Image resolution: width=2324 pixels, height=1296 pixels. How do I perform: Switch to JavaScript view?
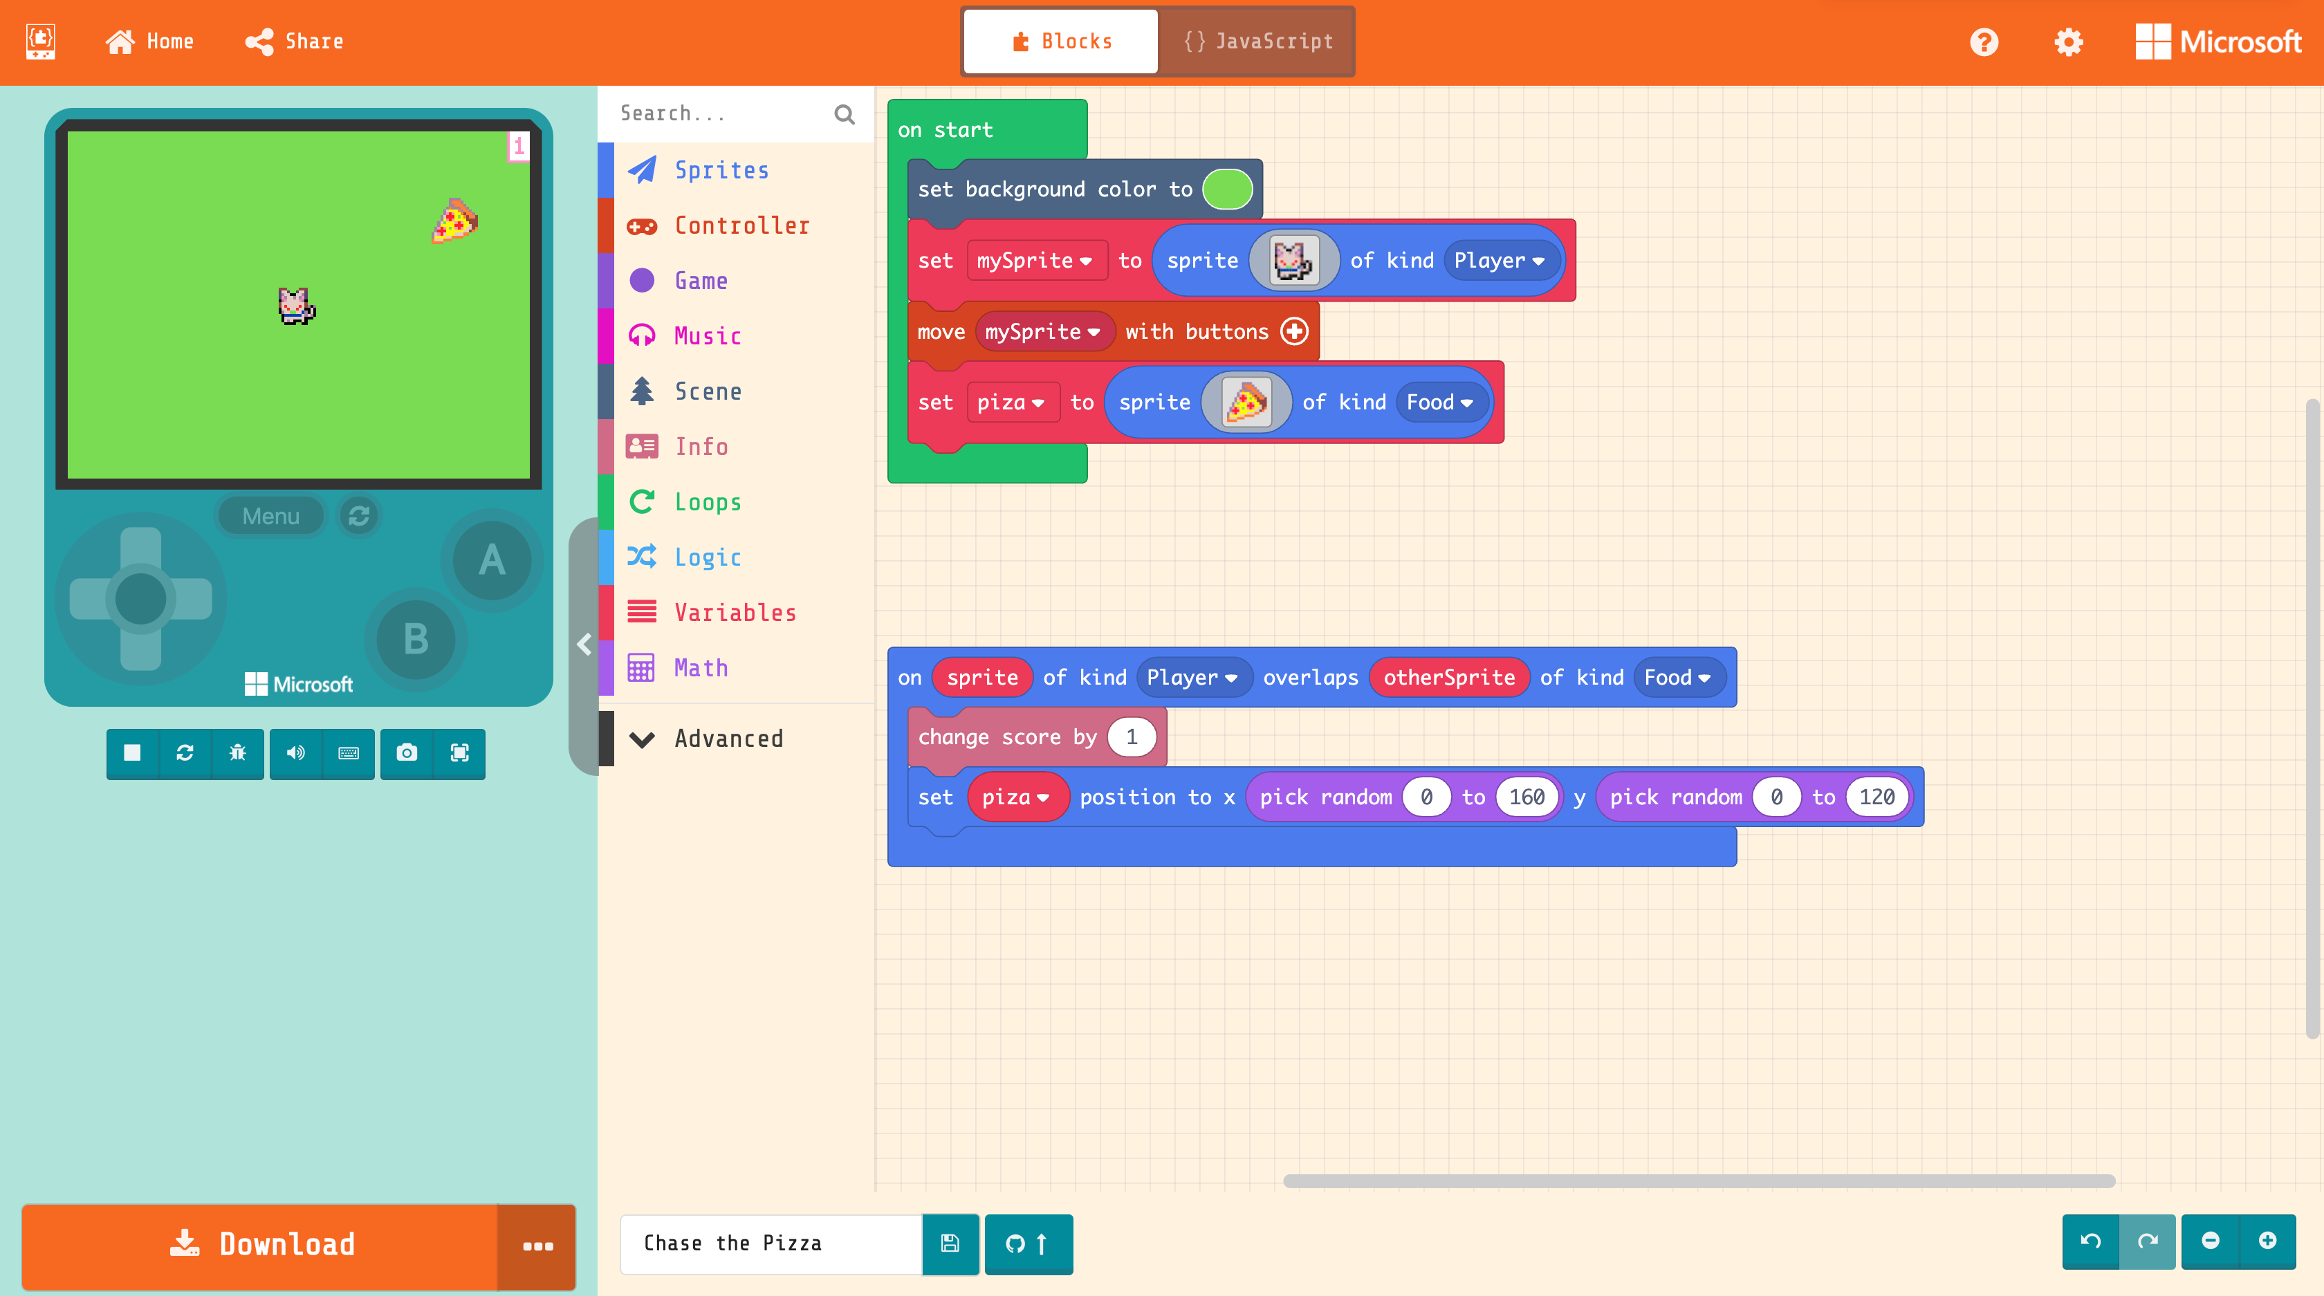[x=1255, y=40]
